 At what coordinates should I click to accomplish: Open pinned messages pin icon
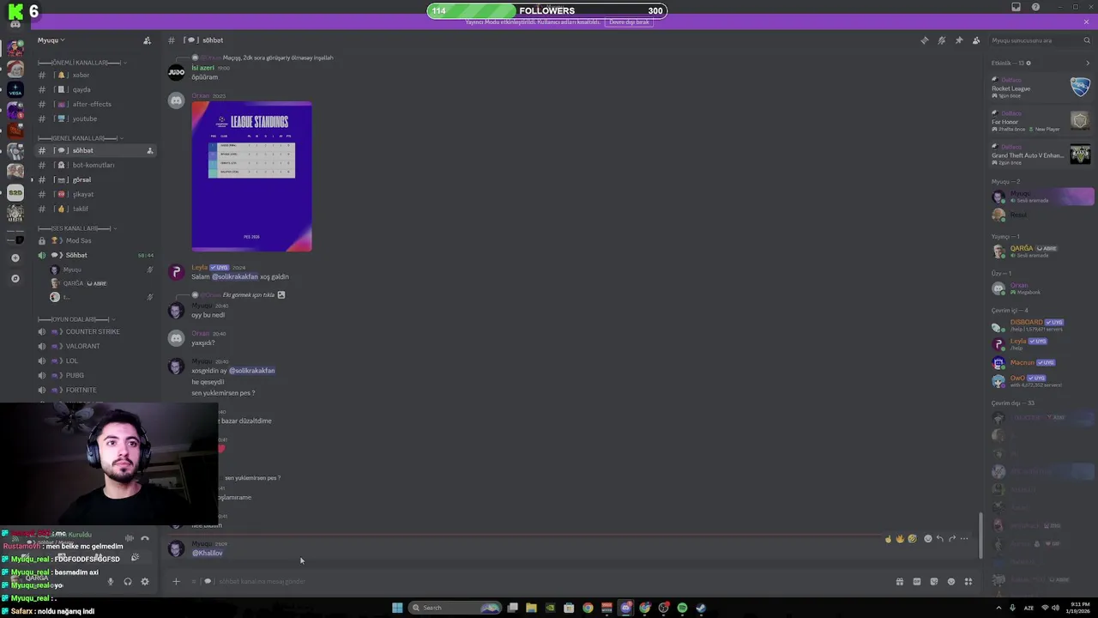coord(959,40)
